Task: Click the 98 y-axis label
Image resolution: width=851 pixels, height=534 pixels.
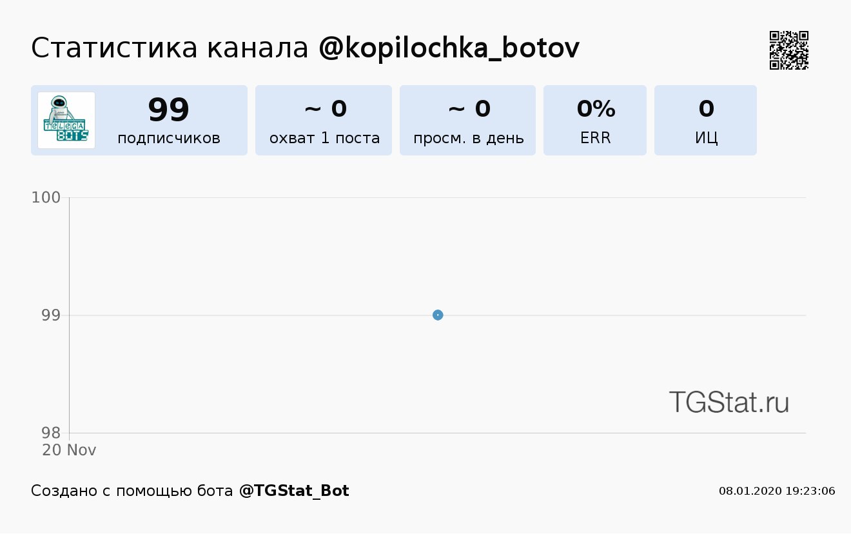Action: (51, 433)
